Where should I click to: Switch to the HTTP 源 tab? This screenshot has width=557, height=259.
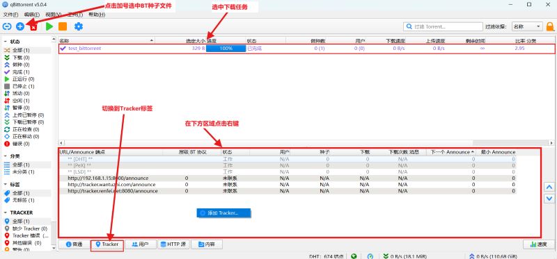click(x=173, y=244)
